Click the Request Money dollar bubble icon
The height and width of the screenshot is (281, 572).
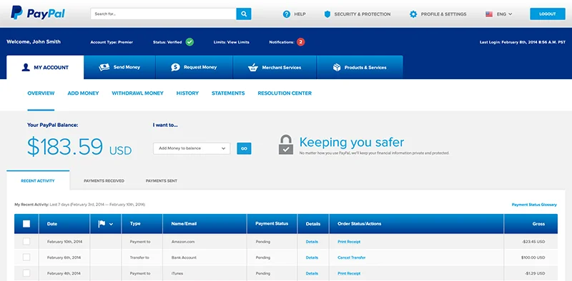[175, 67]
